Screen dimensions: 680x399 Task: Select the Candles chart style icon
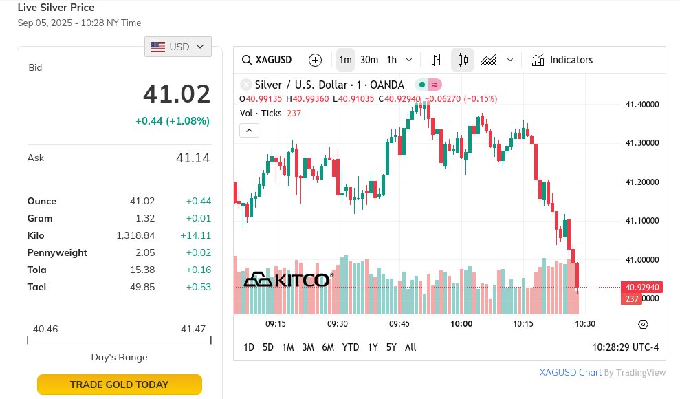tap(463, 60)
